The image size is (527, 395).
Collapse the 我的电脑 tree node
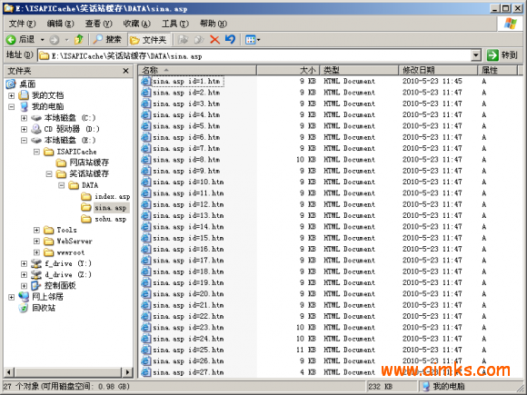[x=11, y=107]
